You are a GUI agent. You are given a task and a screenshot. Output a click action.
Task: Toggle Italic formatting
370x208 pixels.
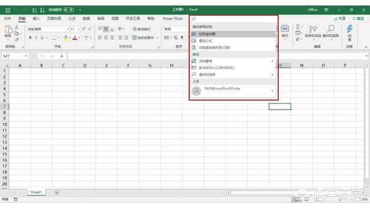tap(36, 38)
